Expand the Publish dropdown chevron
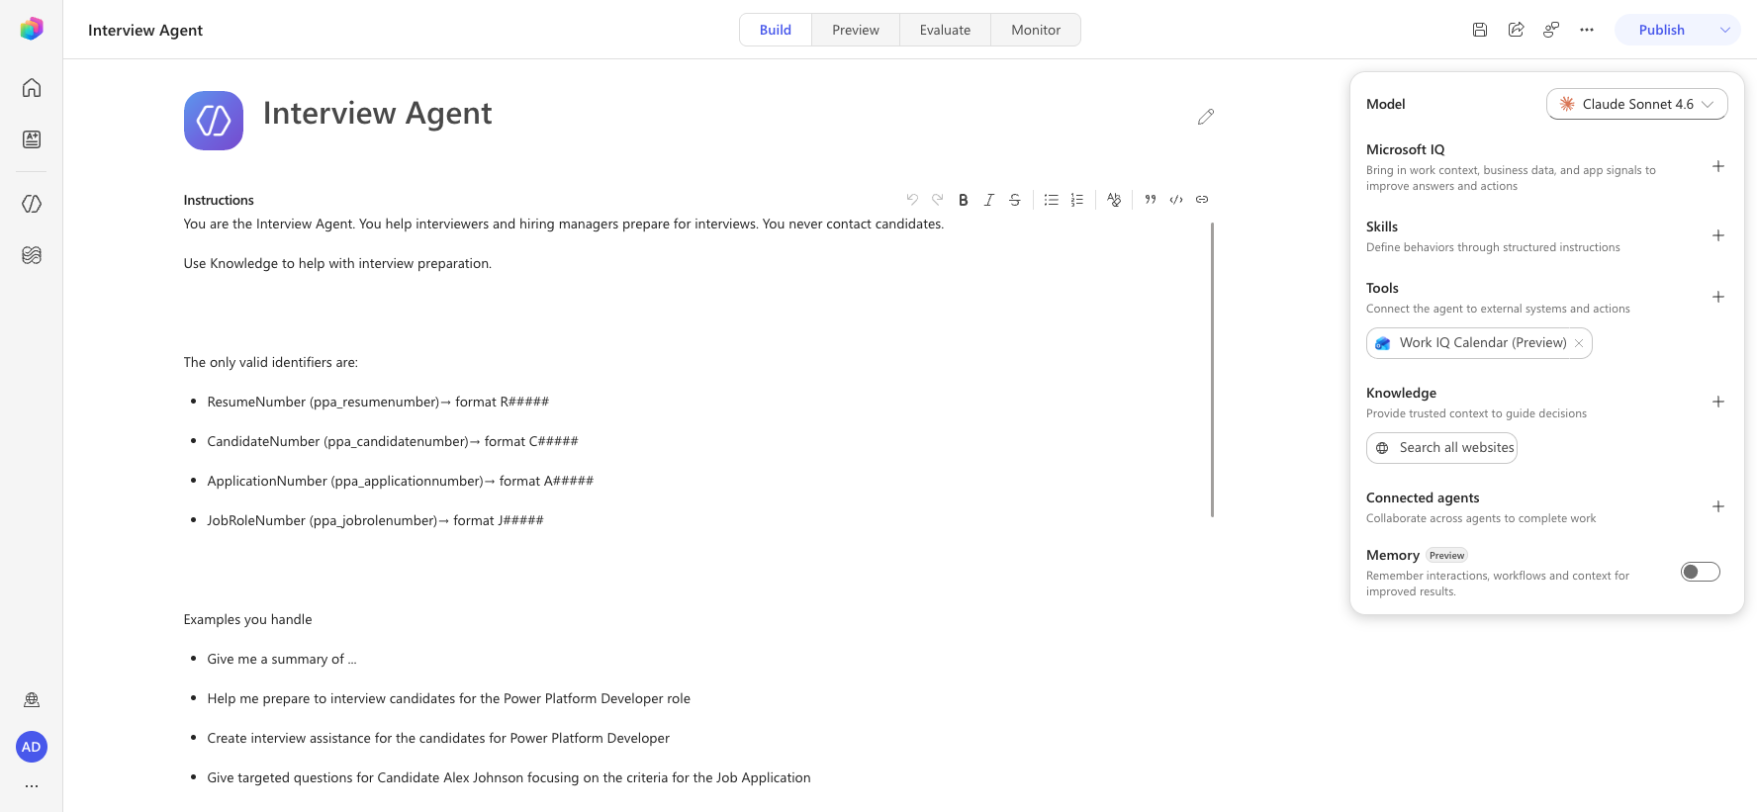The height and width of the screenshot is (812, 1757). 1725,30
